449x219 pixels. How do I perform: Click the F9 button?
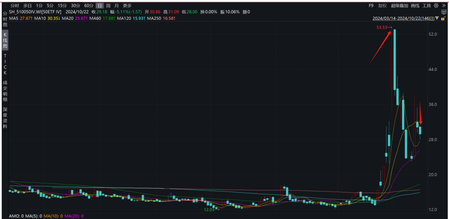tap(371, 6)
